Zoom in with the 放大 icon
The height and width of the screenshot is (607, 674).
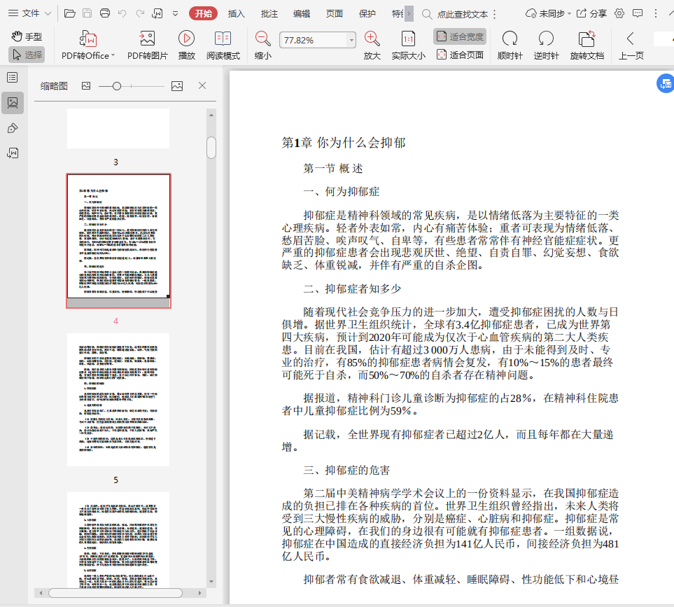tap(372, 39)
